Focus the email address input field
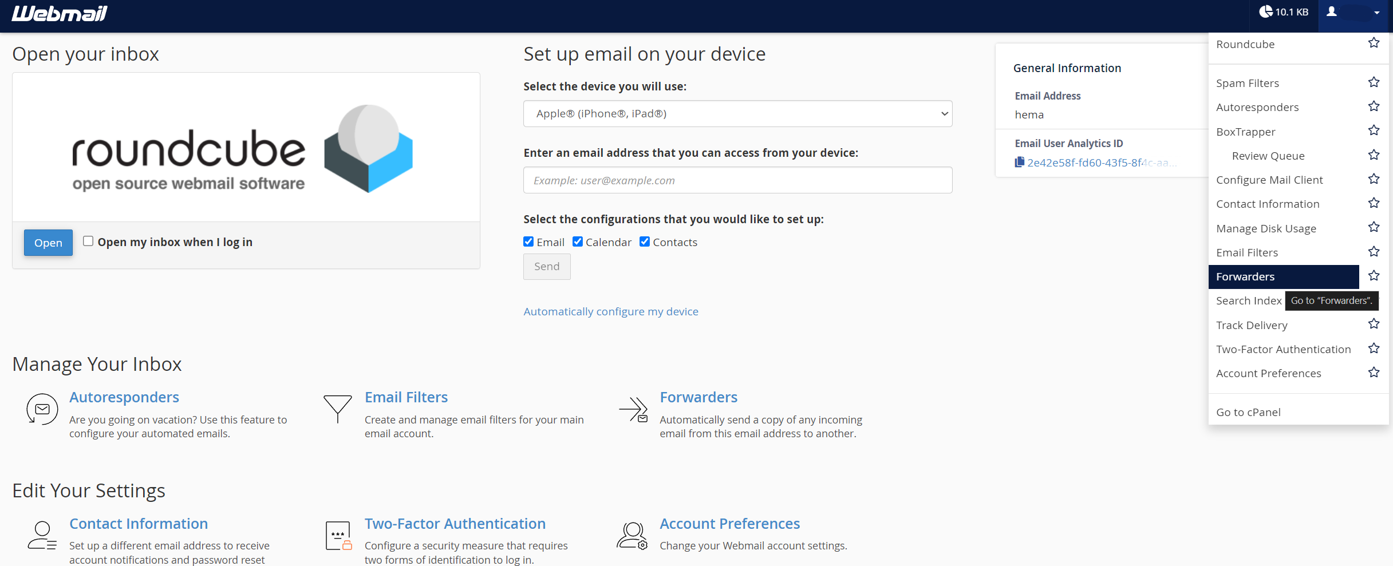The image size is (1393, 566). tap(737, 180)
